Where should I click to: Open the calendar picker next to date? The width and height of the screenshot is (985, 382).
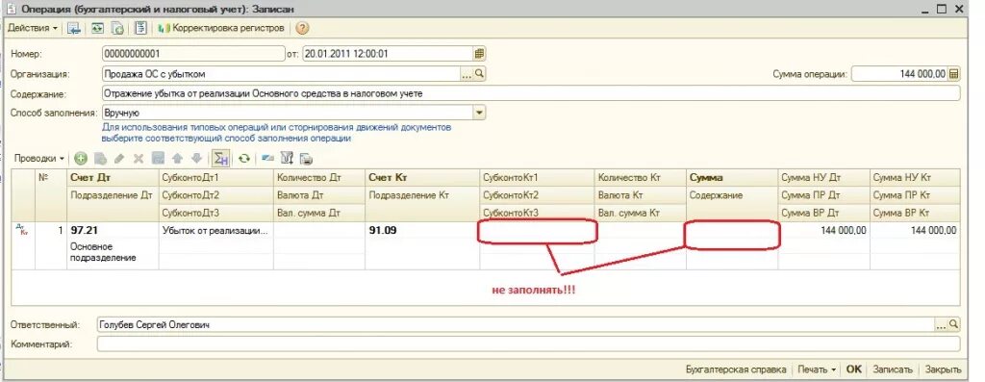click(480, 54)
